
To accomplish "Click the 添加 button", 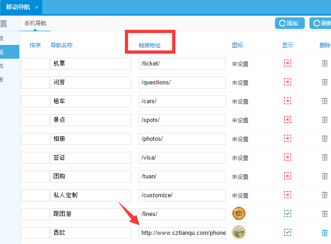I will [289, 23].
